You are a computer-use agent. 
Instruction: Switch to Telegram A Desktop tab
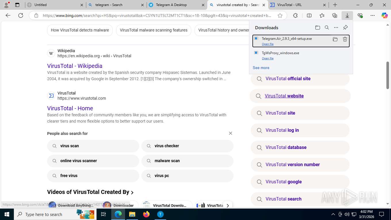coord(177,5)
